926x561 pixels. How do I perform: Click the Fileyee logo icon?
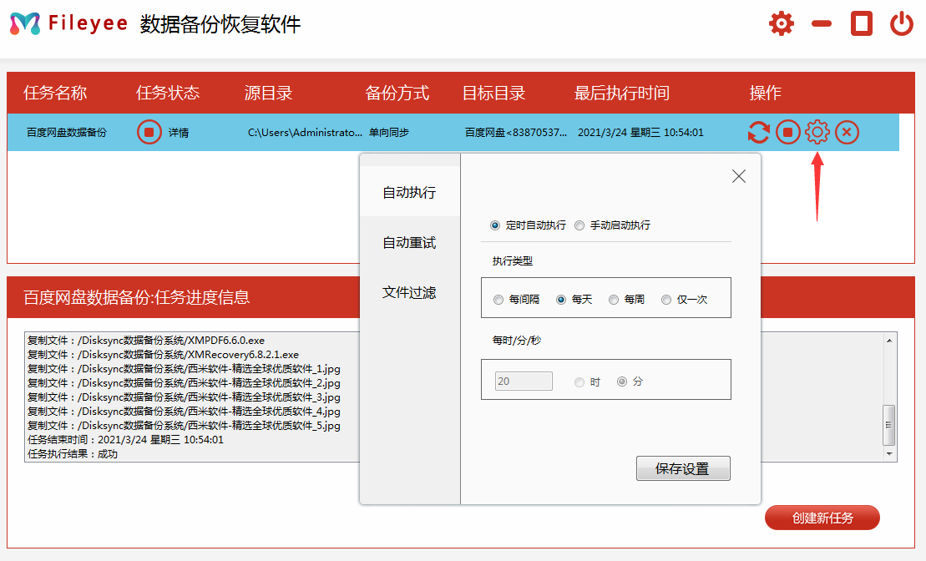pos(24,24)
